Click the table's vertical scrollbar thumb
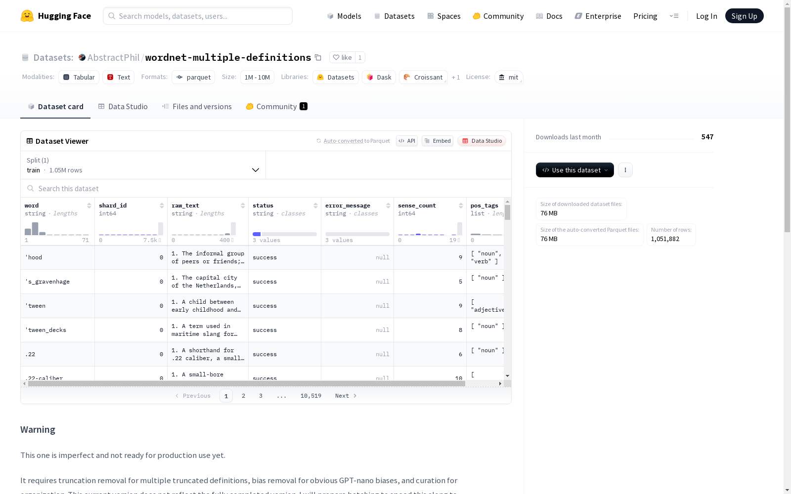The image size is (791, 494). pyautogui.click(x=507, y=212)
